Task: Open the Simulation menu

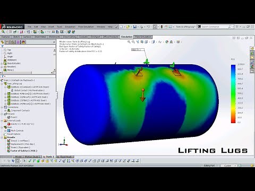Action: pos(70,27)
